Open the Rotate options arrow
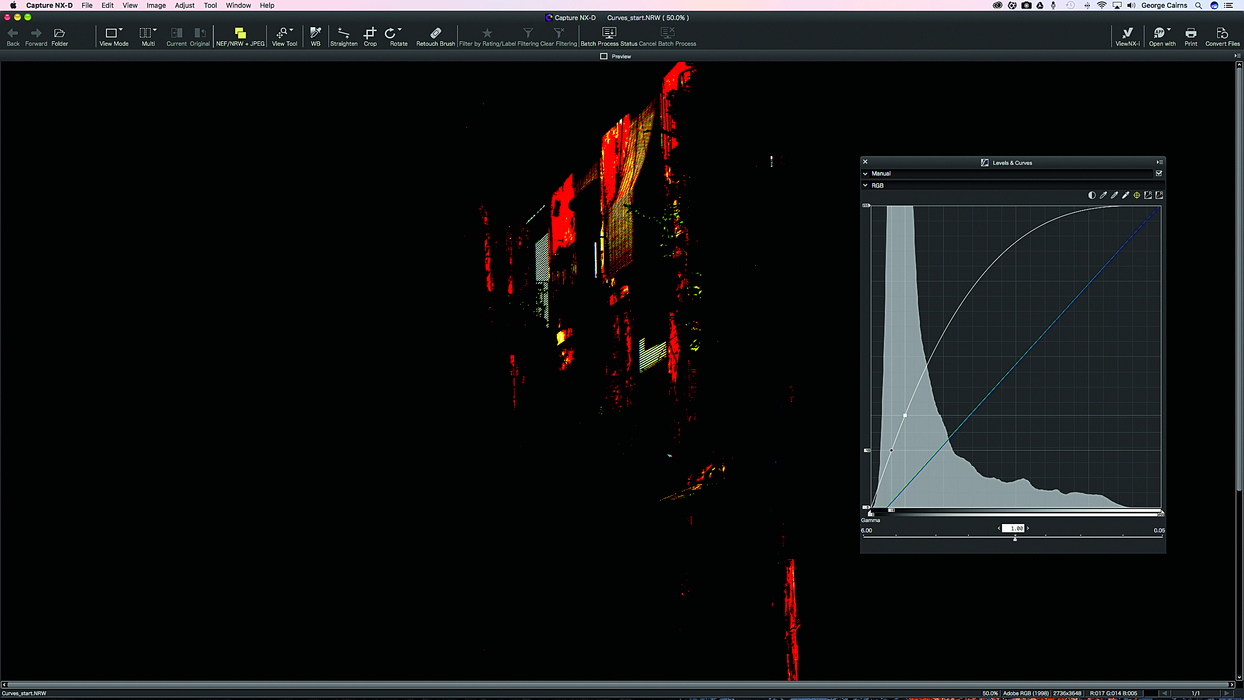 click(400, 30)
